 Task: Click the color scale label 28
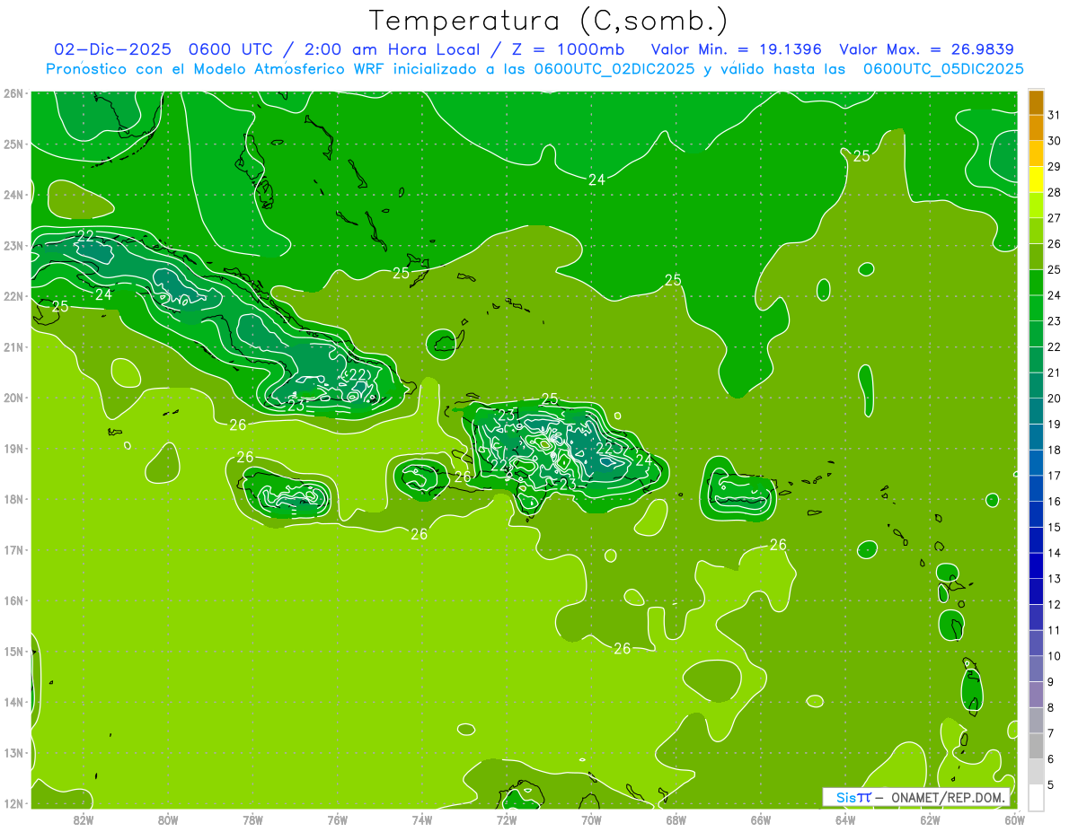pos(1055,193)
